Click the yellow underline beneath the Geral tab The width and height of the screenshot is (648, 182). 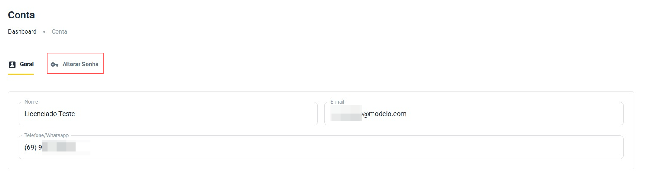[x=21, y=74]
